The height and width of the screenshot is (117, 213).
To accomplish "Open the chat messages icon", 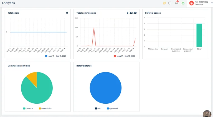I will (x=170, y=3).
